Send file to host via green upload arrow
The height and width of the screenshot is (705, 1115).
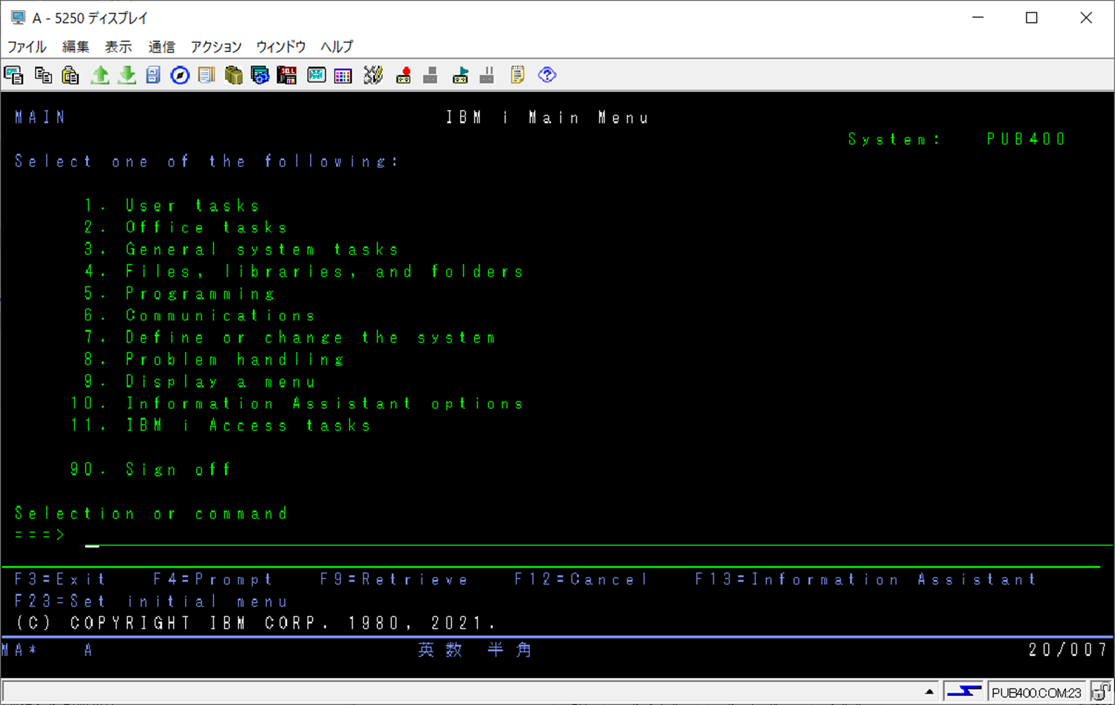[x=100, y=75]
